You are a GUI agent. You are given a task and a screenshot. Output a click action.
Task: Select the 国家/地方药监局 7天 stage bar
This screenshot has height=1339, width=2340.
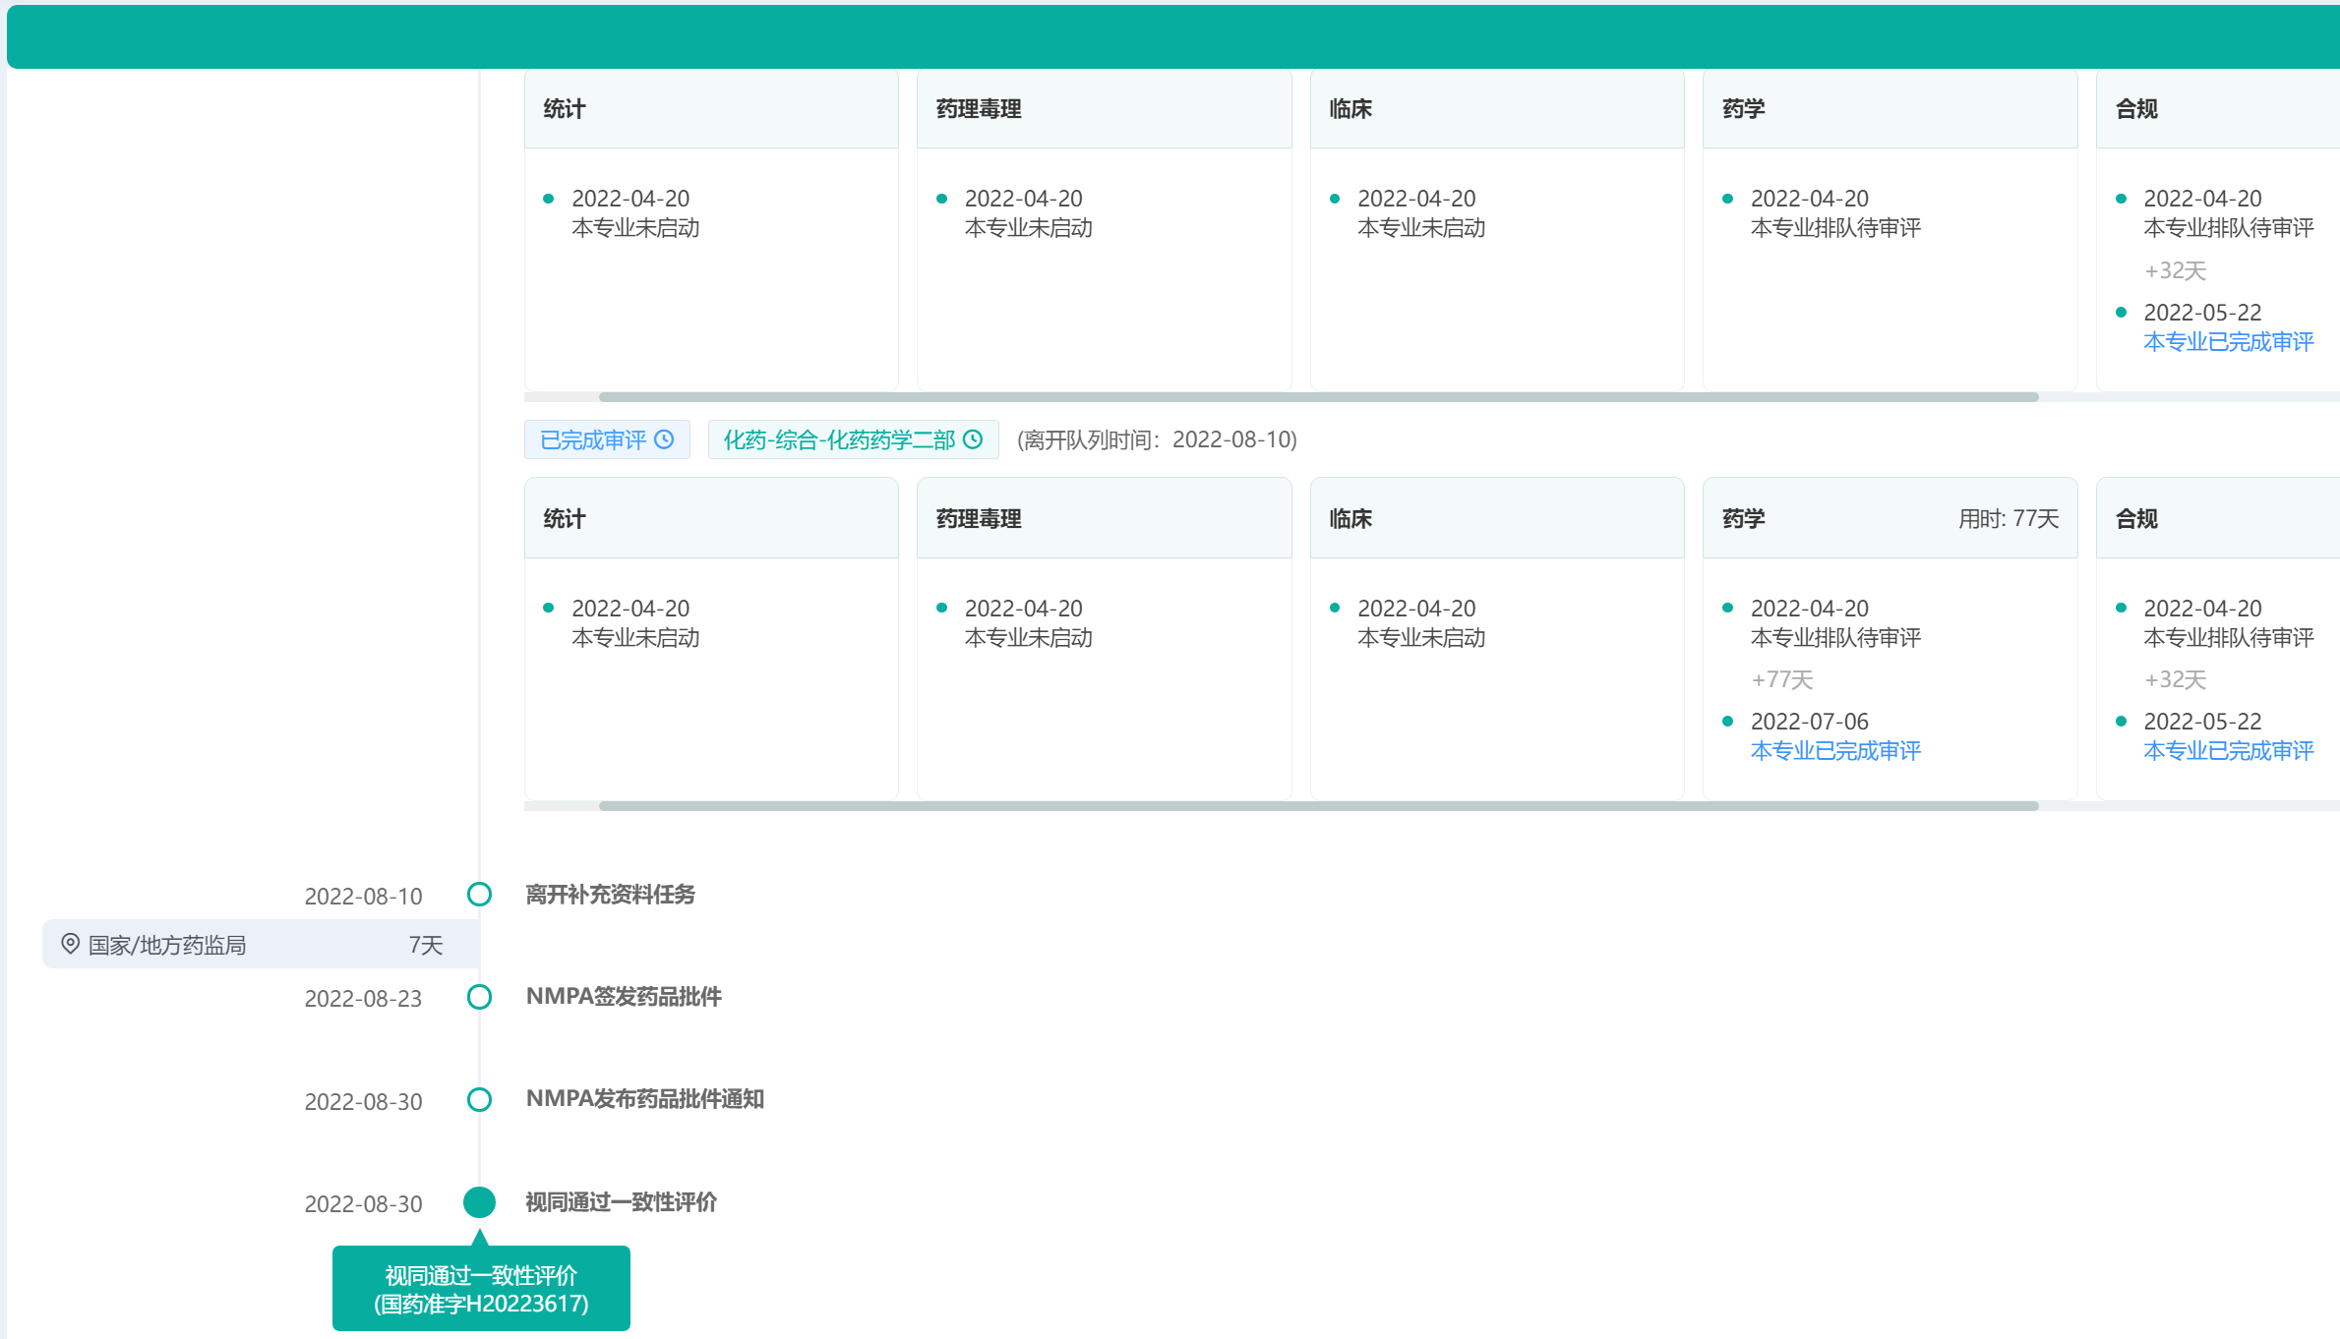coord(261,945)
